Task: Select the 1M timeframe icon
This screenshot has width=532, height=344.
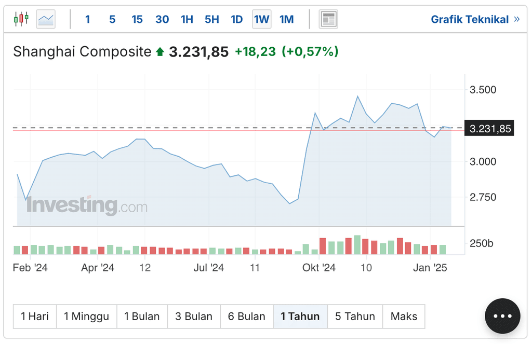Action: (x=286, y=19)
